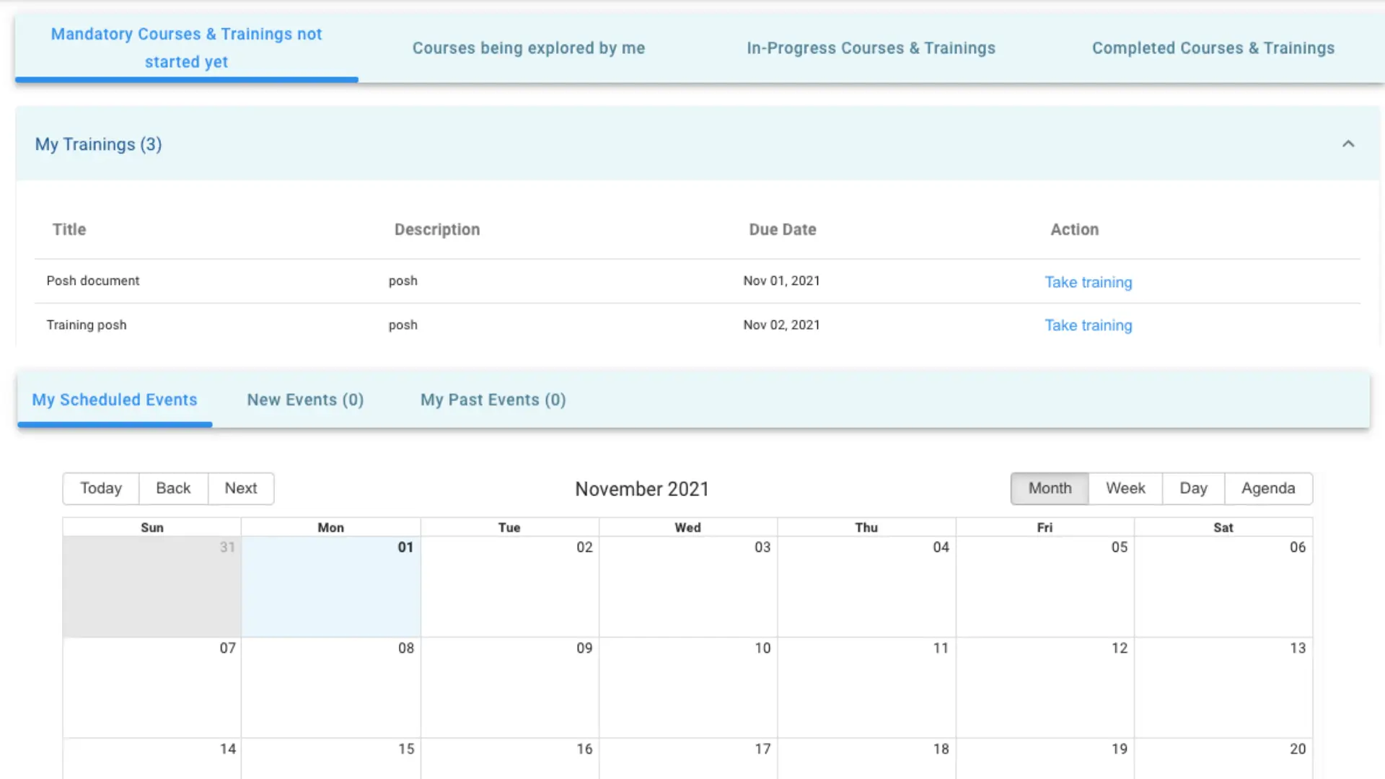Image resolution: width=1385 pixels, height=779 pixels.
Task: Click posh description in Training posh row
Action: coord(403,325)
